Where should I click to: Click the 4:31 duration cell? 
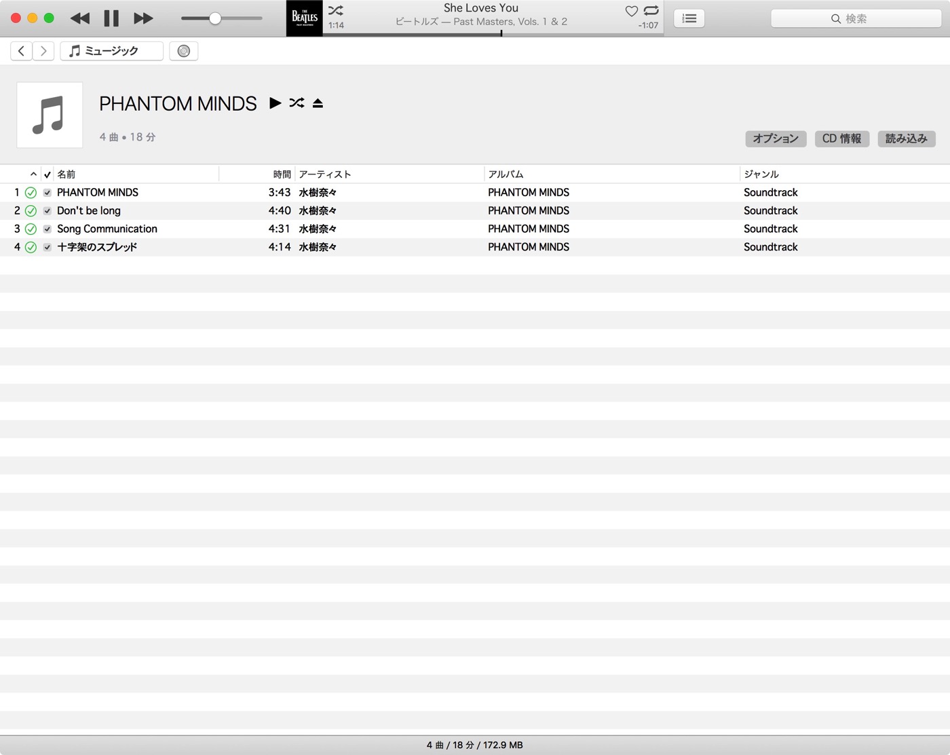click(x=280, y=229)
